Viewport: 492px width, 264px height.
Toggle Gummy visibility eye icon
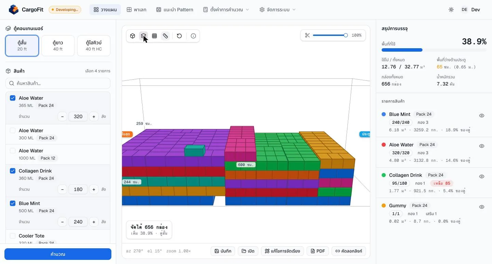pos(482,207)
